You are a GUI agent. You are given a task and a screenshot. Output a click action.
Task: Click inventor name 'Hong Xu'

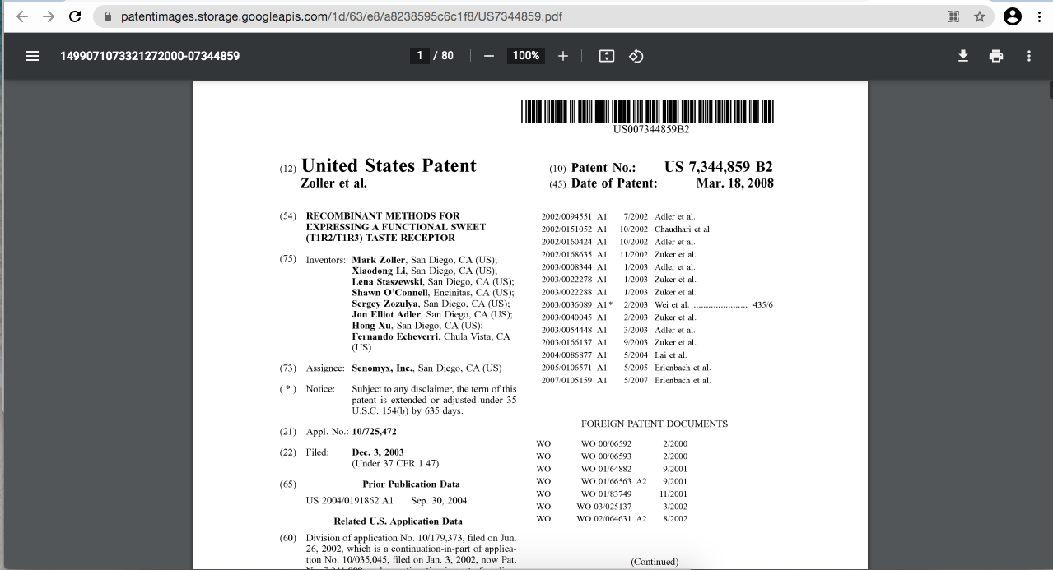pos(370,326)
